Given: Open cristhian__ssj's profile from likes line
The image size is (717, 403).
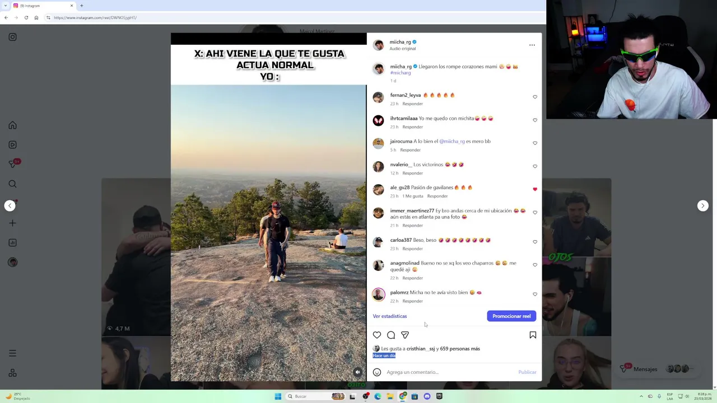Looking at the screenshot, I should click(421, 349).
